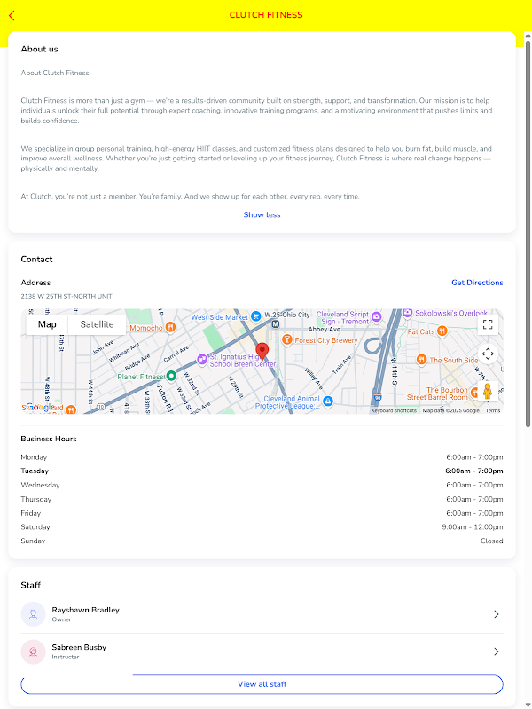Select Forest City Brewery bar marker
Image resolution: width=532 pixels, height=709 pixels.
[286, 339]
